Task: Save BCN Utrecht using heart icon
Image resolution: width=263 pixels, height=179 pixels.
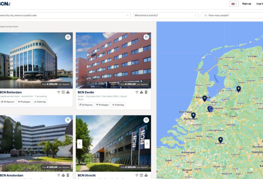Action: (146, 120)
